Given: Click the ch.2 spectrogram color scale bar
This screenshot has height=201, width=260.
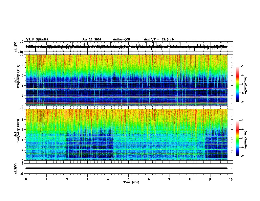Looking at the screenshot, I should 237,138.
